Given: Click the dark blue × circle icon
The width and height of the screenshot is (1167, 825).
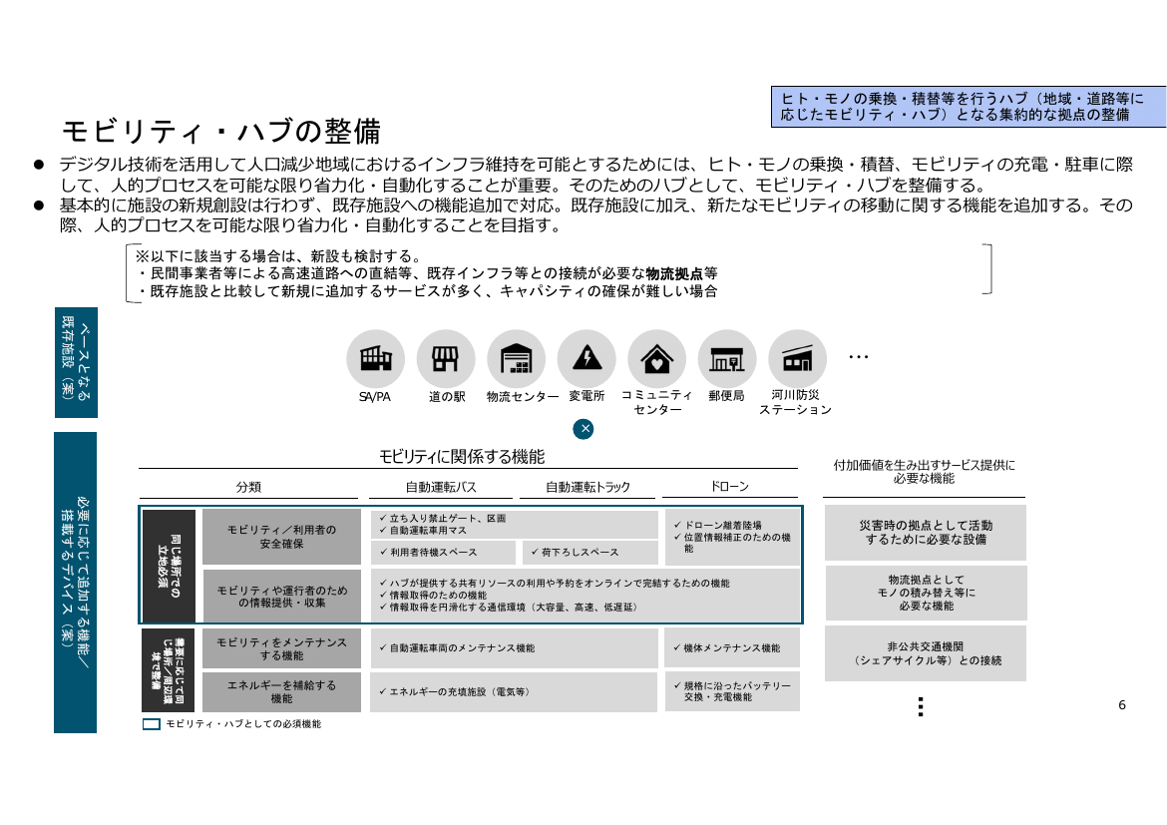Looking at the screenshot, I should pyautogui.click(x=583, y=429).
